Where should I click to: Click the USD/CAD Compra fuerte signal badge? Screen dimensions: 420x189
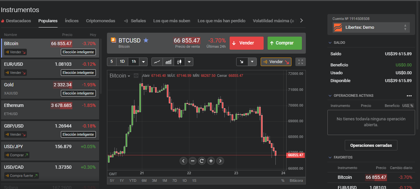(22, 176)
